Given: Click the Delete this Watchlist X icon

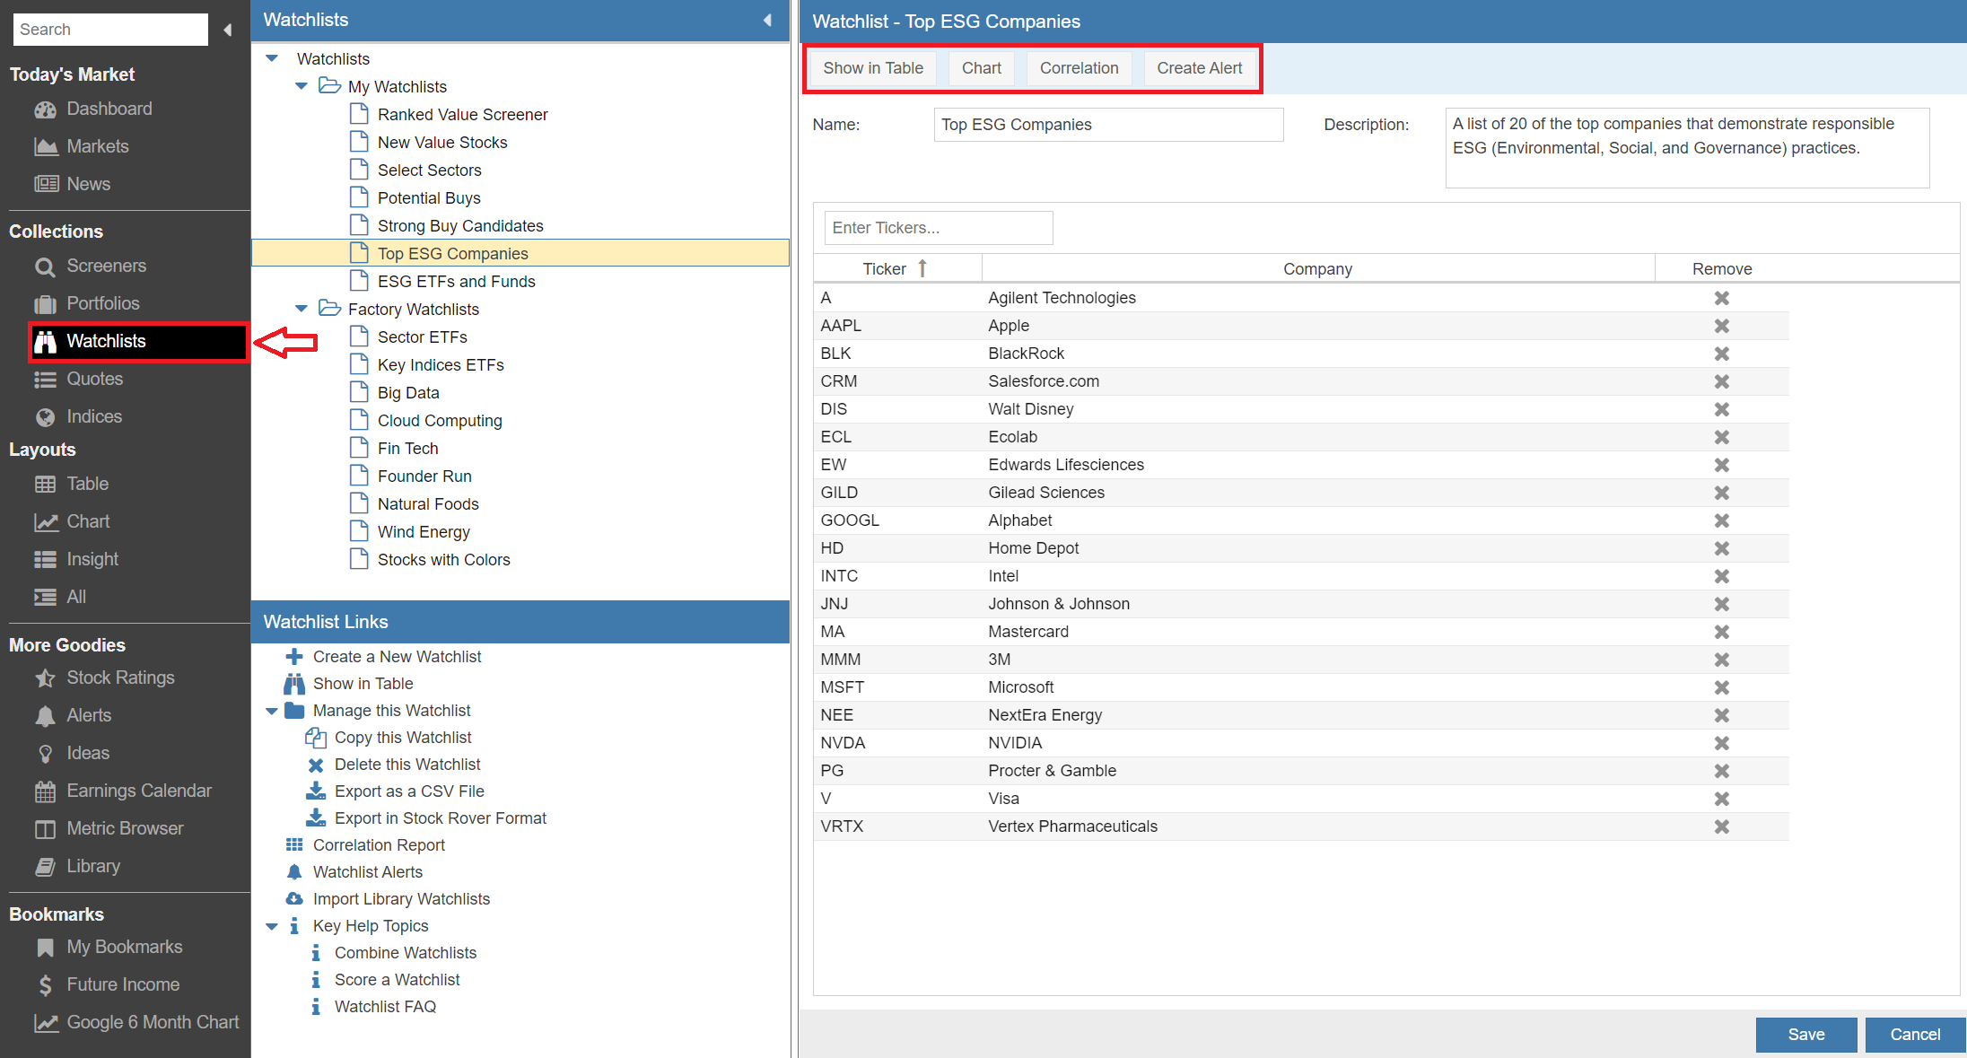Looking at the screenshot, I should point(316,765).
